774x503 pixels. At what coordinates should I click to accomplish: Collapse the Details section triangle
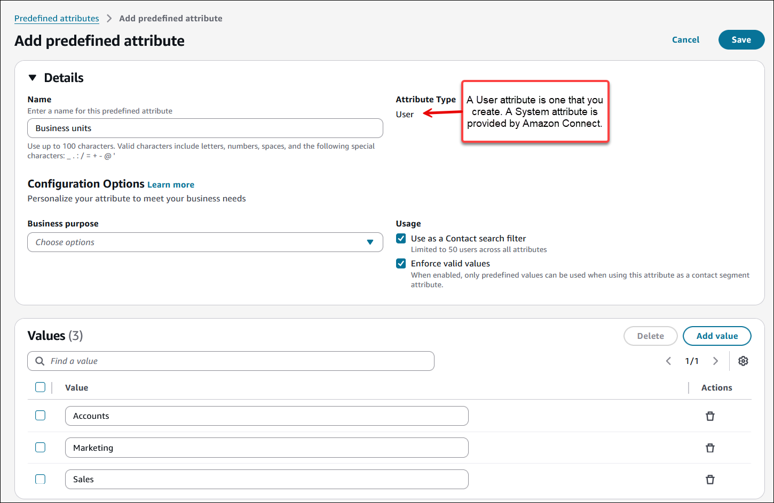point(33,78)
